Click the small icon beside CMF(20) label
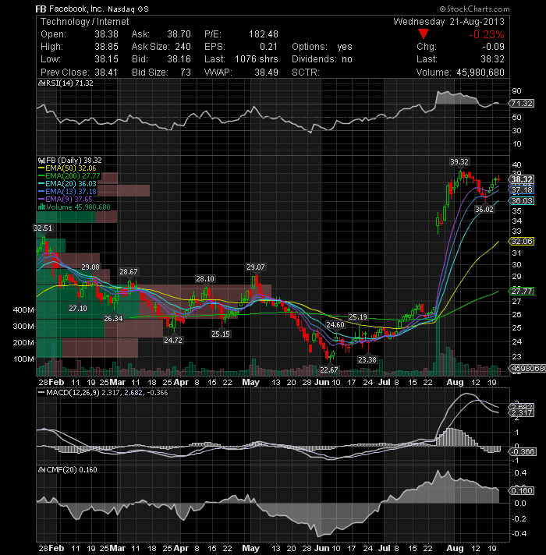 [x=41, y=470]
